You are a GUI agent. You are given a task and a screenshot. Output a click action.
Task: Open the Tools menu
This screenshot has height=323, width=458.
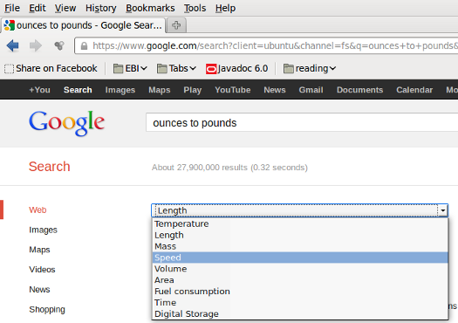click(x=195, y=8)
